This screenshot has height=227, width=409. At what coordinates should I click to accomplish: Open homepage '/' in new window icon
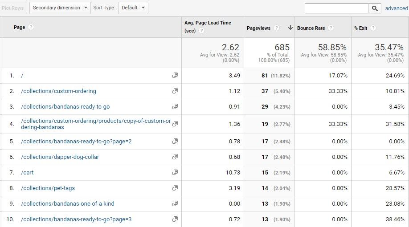(x=175, y=76)
